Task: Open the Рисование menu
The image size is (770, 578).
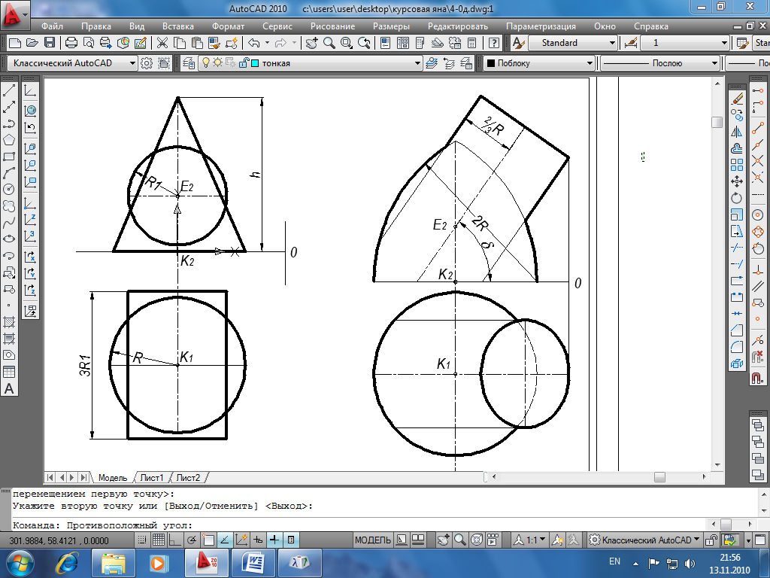Action: pos(332,26)
